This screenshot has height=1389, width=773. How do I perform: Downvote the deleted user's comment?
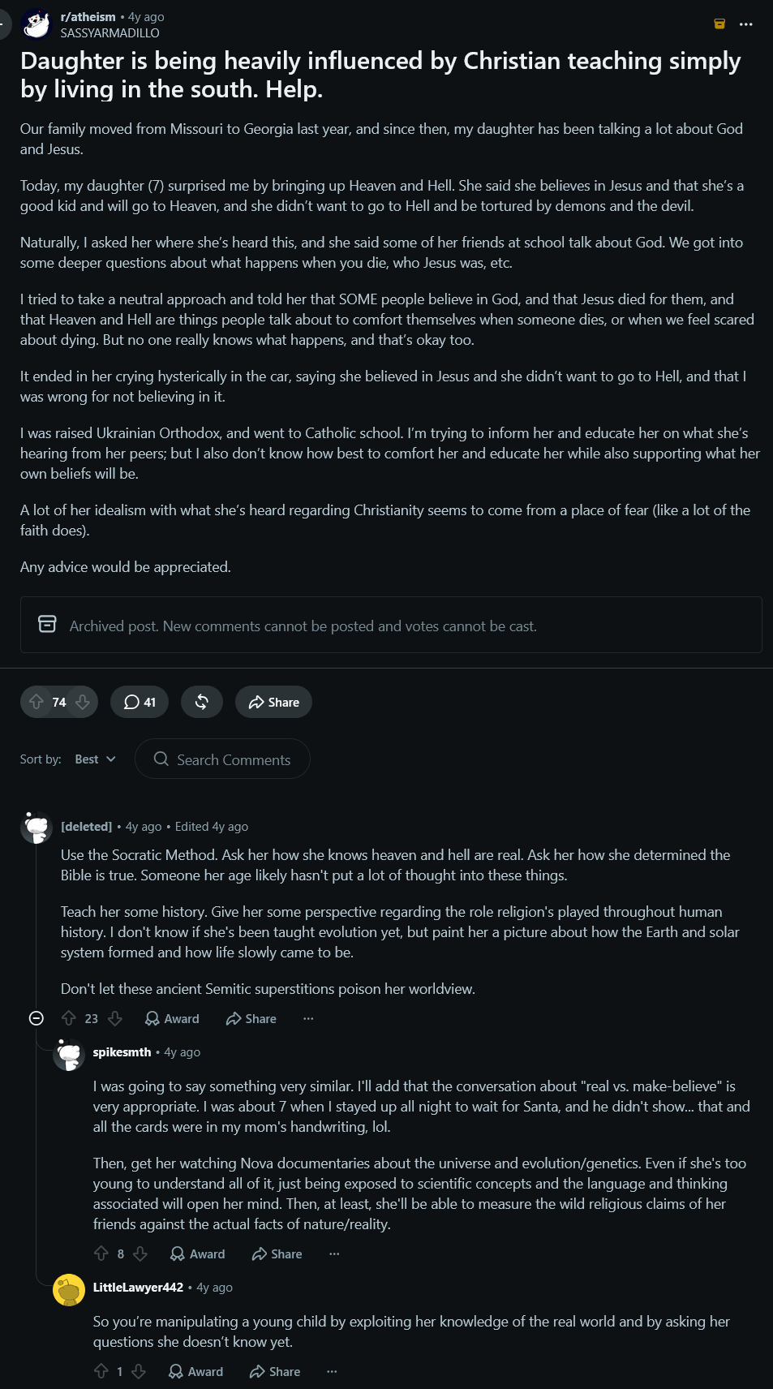click(x=115, y=1018)
